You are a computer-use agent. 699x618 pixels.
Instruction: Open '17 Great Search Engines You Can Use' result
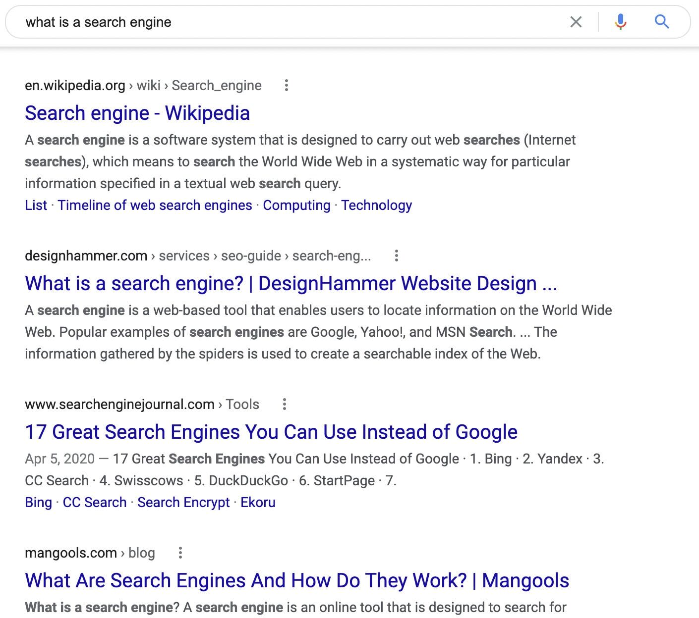click(x=271, y=432)
